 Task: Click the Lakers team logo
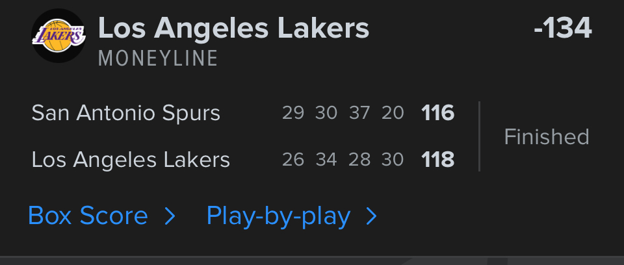click(x=58, y=36)
